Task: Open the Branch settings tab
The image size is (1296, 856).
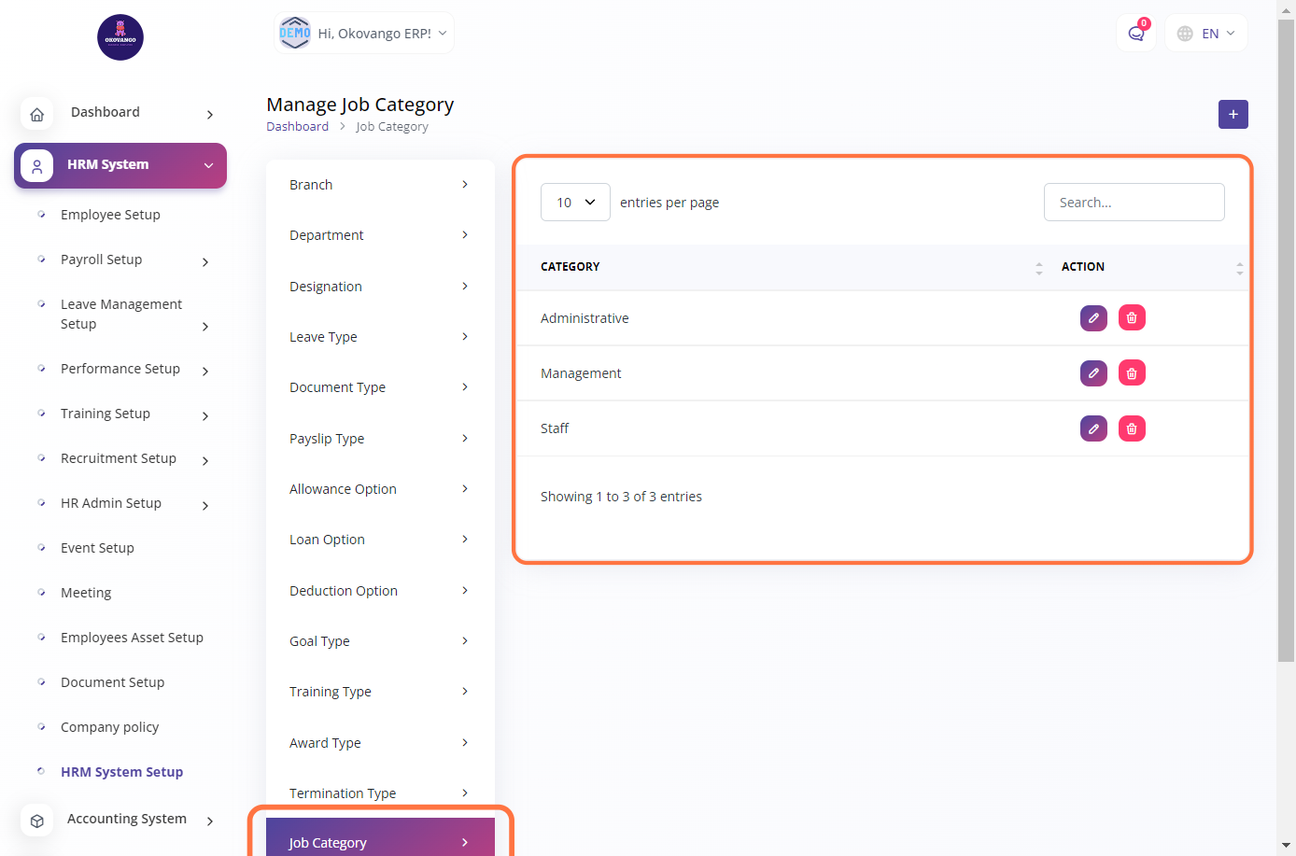Action: click(x=379, y=185)
